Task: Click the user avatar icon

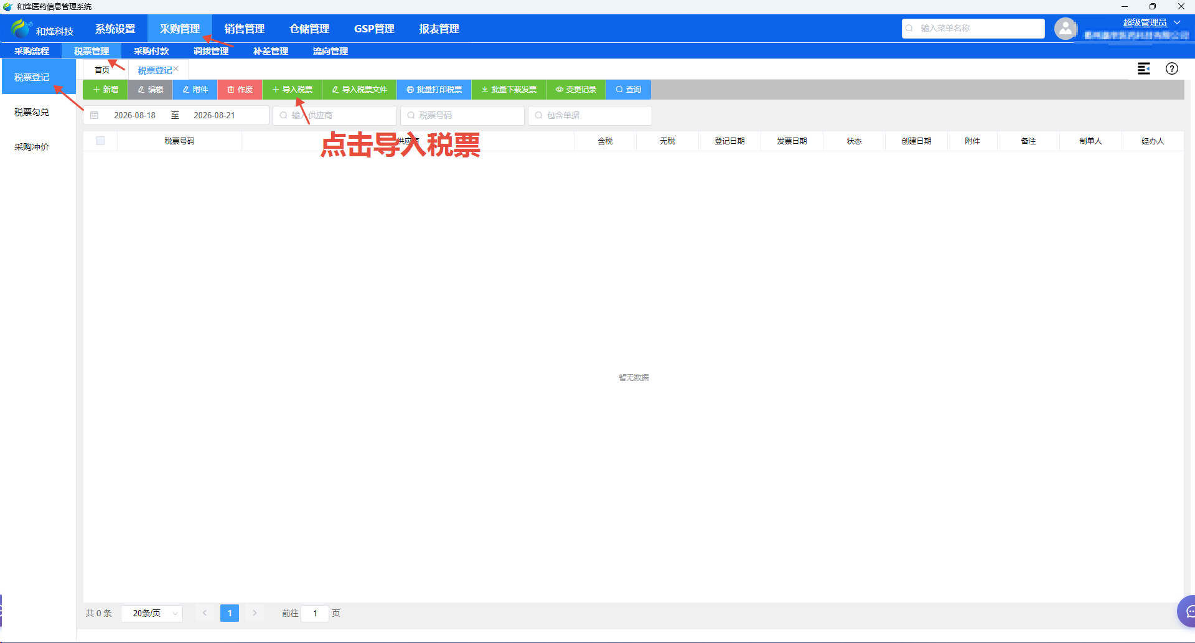Action: (1066, 29)
